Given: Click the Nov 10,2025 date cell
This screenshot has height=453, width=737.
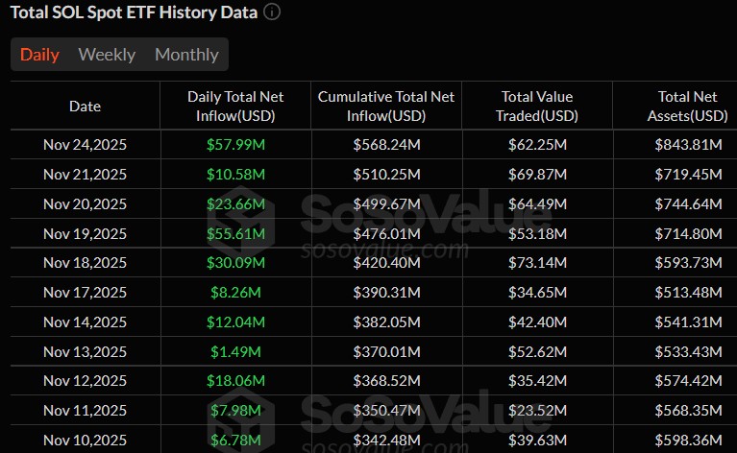Looking at the screenshot, I should [86, 441].
